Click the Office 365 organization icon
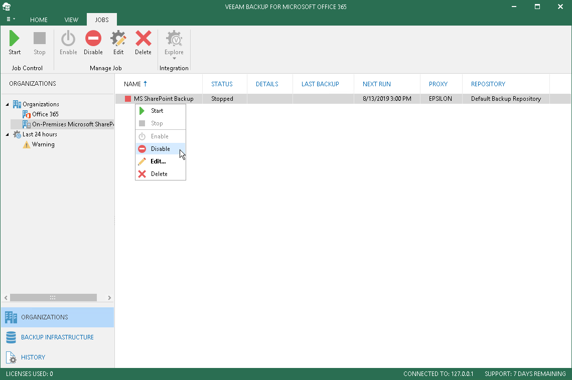The width and height of the screenshot is (572, 380). 26,114
